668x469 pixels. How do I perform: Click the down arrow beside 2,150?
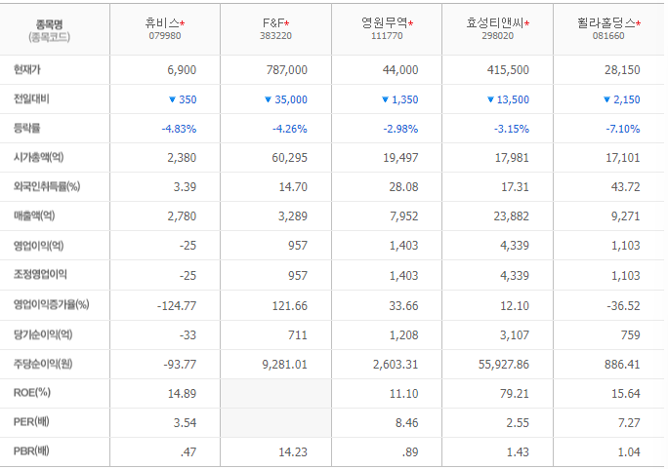click(607, 99)
